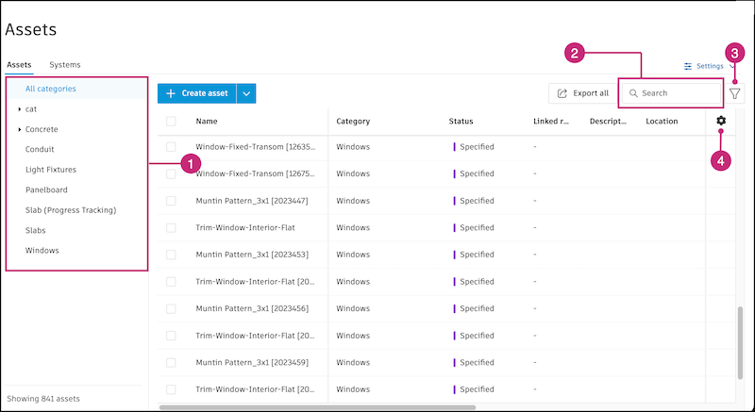755x412 pixels.
Task: Click the search magnifier icon
Action: click(633, 93)
